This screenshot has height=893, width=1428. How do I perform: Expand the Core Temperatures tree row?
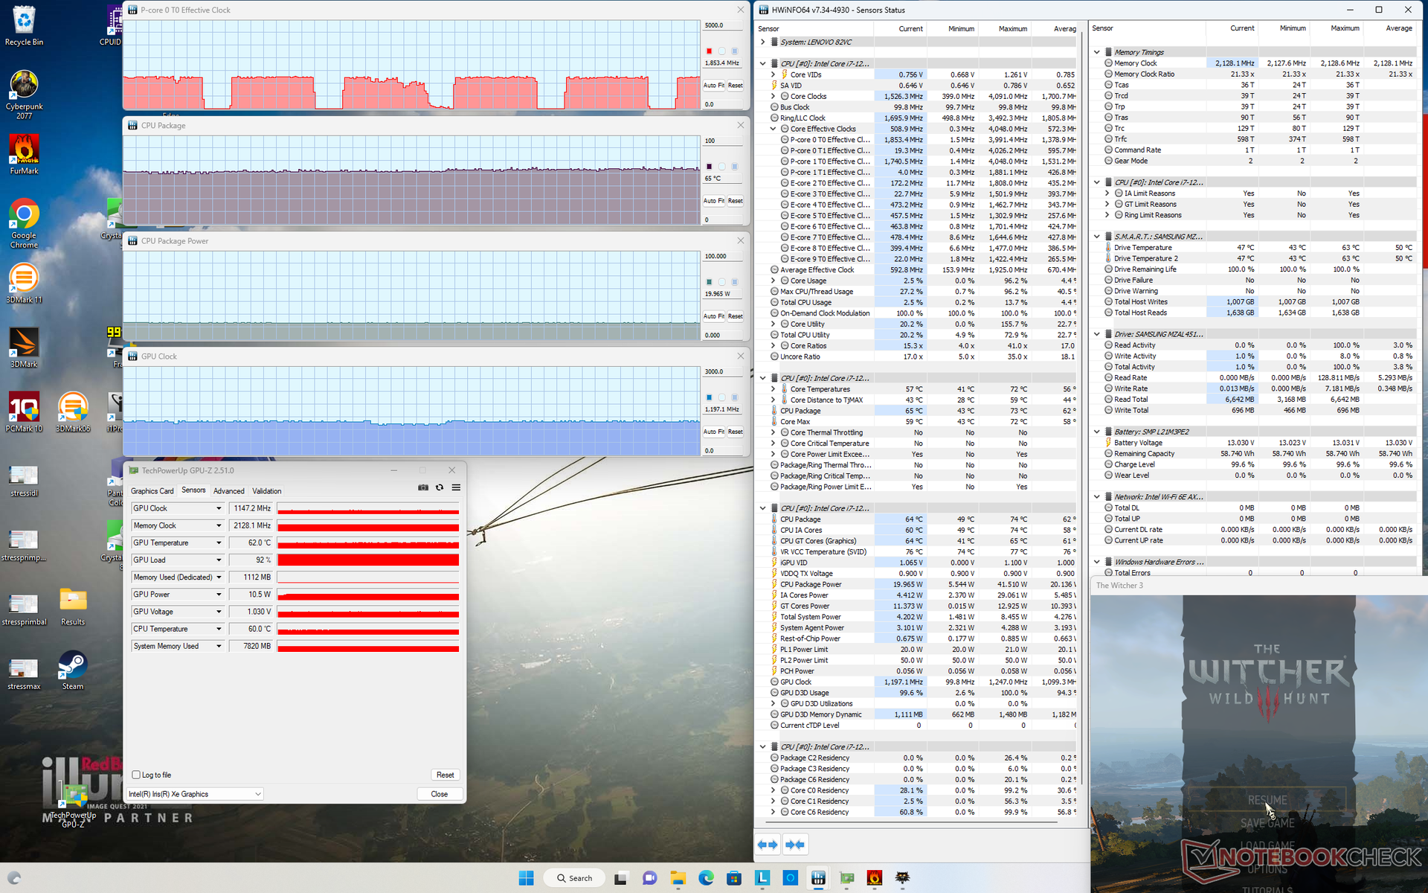click(x=773, y=389)
